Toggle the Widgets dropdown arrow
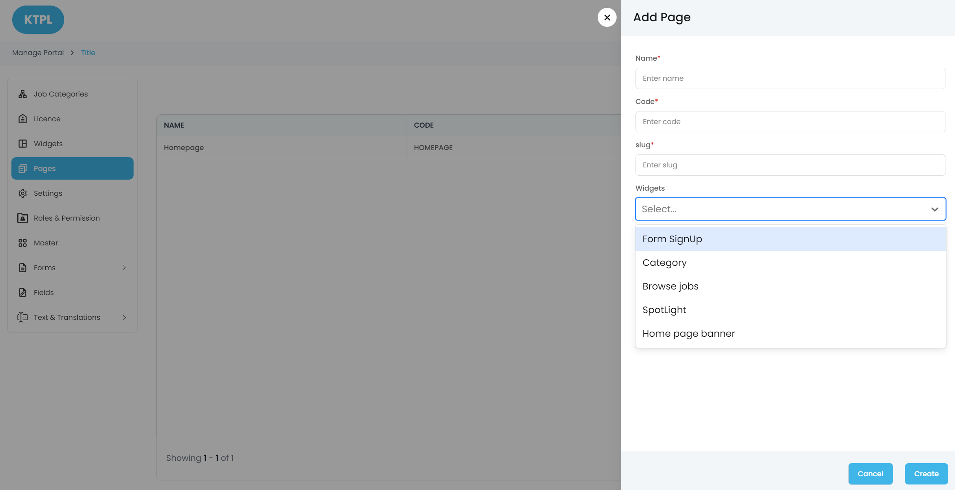955x490 pixels. click(x=935, y=209)
